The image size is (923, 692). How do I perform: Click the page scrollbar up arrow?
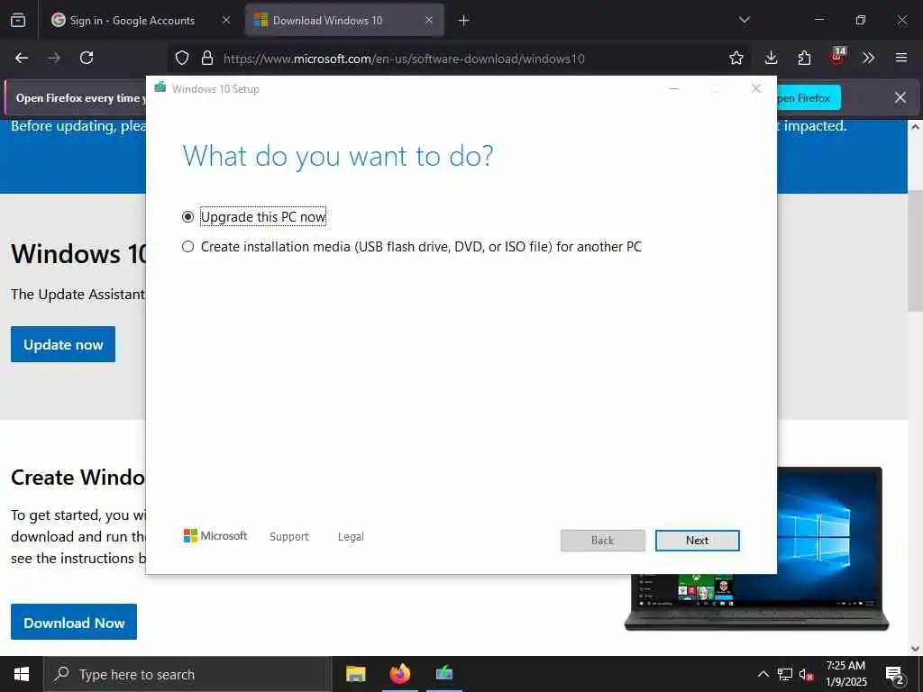[916, 126]
